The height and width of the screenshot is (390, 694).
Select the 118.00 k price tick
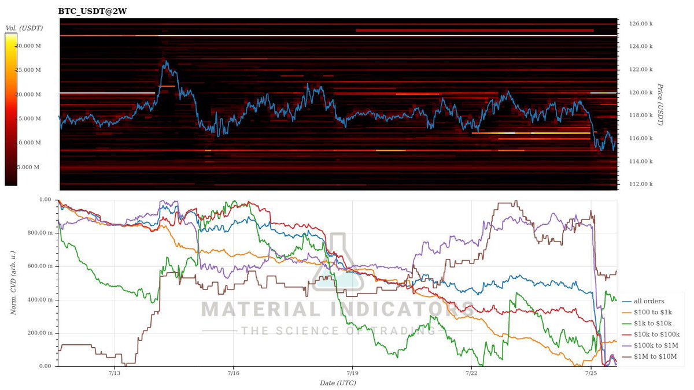pos(641,116)
